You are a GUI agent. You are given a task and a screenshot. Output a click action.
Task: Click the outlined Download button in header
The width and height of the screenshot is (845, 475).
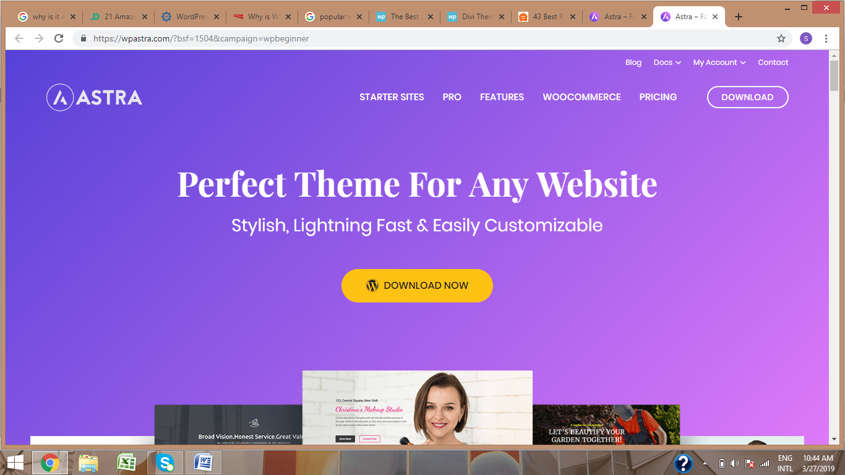(747, 97)
